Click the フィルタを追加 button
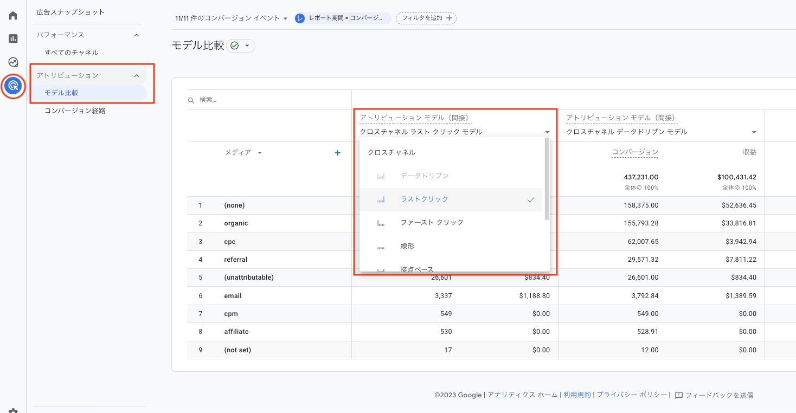 click(426, 18)
